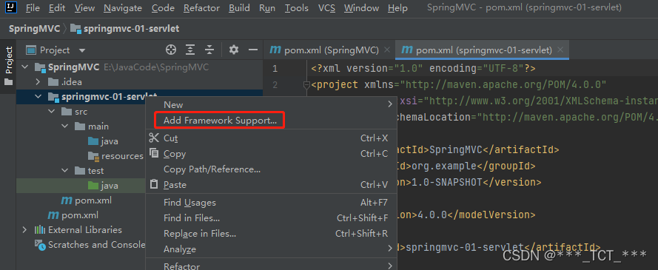Image resolution: width=658 pixels, height=270 pixels.
Task: Open the VCS menu
Action: (326, 8)
